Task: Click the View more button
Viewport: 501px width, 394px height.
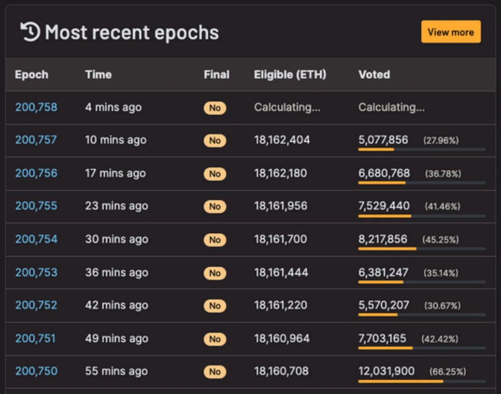Action: [x=451, y=32]
